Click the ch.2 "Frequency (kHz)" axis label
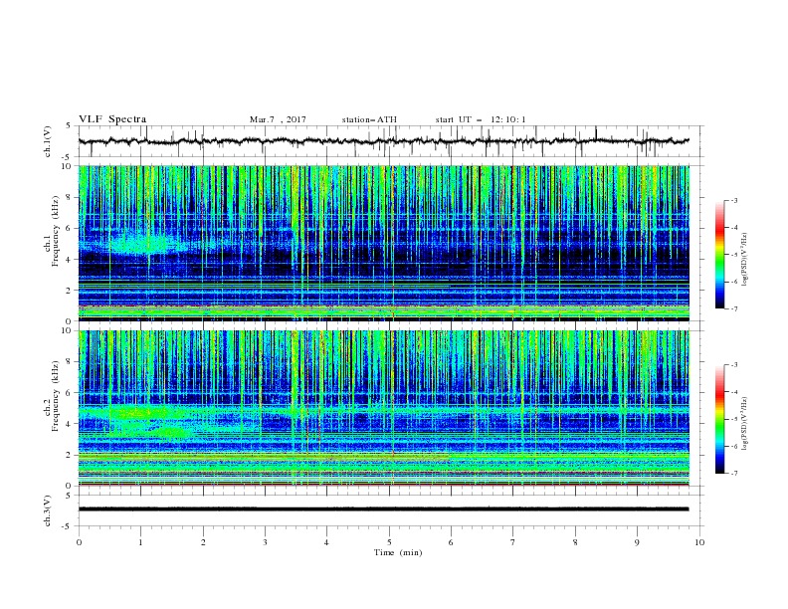 (x=56, y=396)
